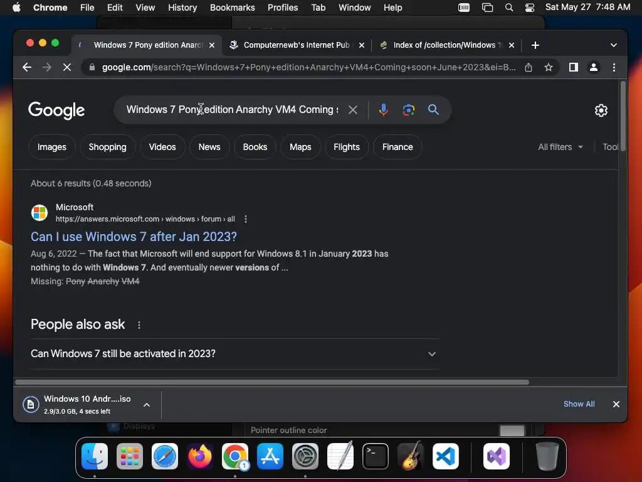Open the Chrome profile avatar icon
Image resolution: width=642 pixels, height=482 pixels.
[x=594, y=67]
